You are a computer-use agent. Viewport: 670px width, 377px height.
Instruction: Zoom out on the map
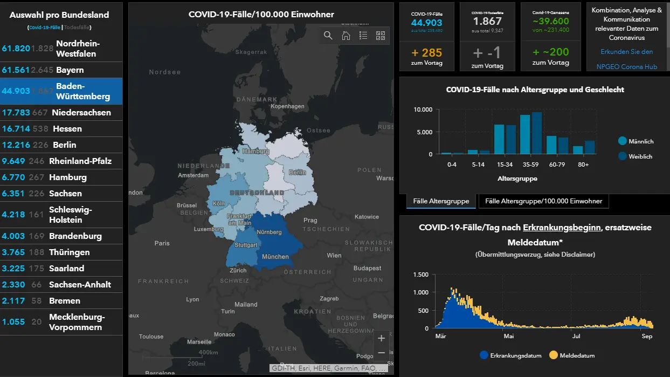(381, 353)
